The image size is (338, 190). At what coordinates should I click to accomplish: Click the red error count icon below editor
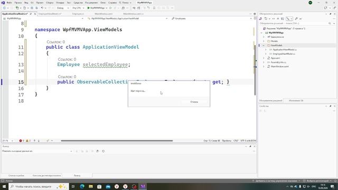[x=21, y=141]
